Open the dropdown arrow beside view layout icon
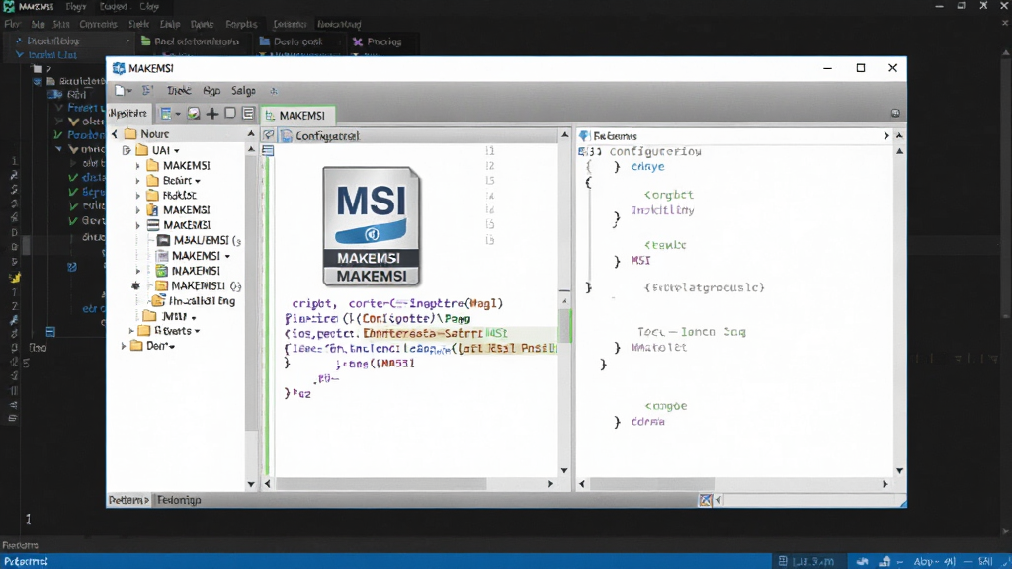This screenshot has height=569, width=1012. click(178, 115)
